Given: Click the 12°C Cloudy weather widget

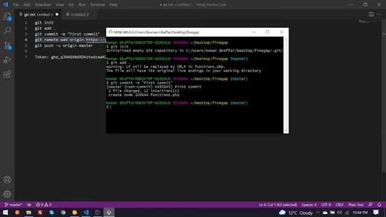Looking at the screenshot, I should coord(296,213).
